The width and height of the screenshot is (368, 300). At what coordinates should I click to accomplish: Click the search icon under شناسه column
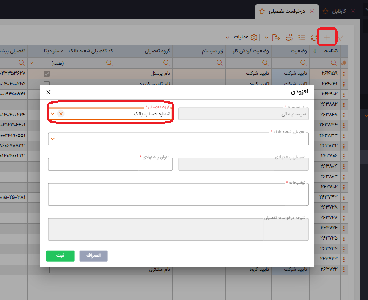pyautogui.click(x=333, y=63)
